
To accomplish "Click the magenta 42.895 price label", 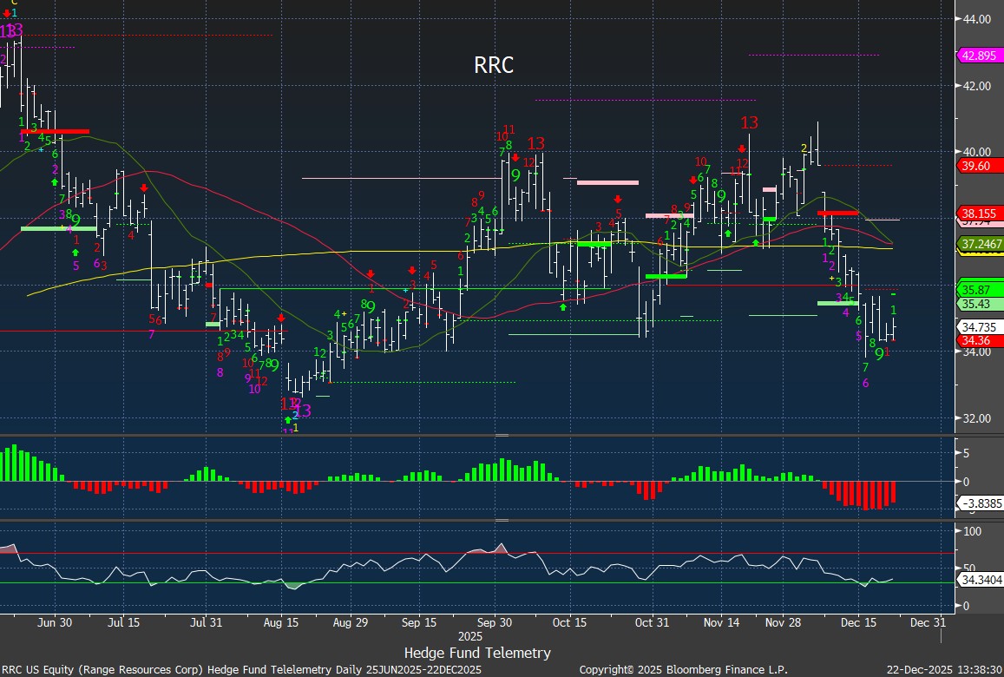I will (978, 55).
